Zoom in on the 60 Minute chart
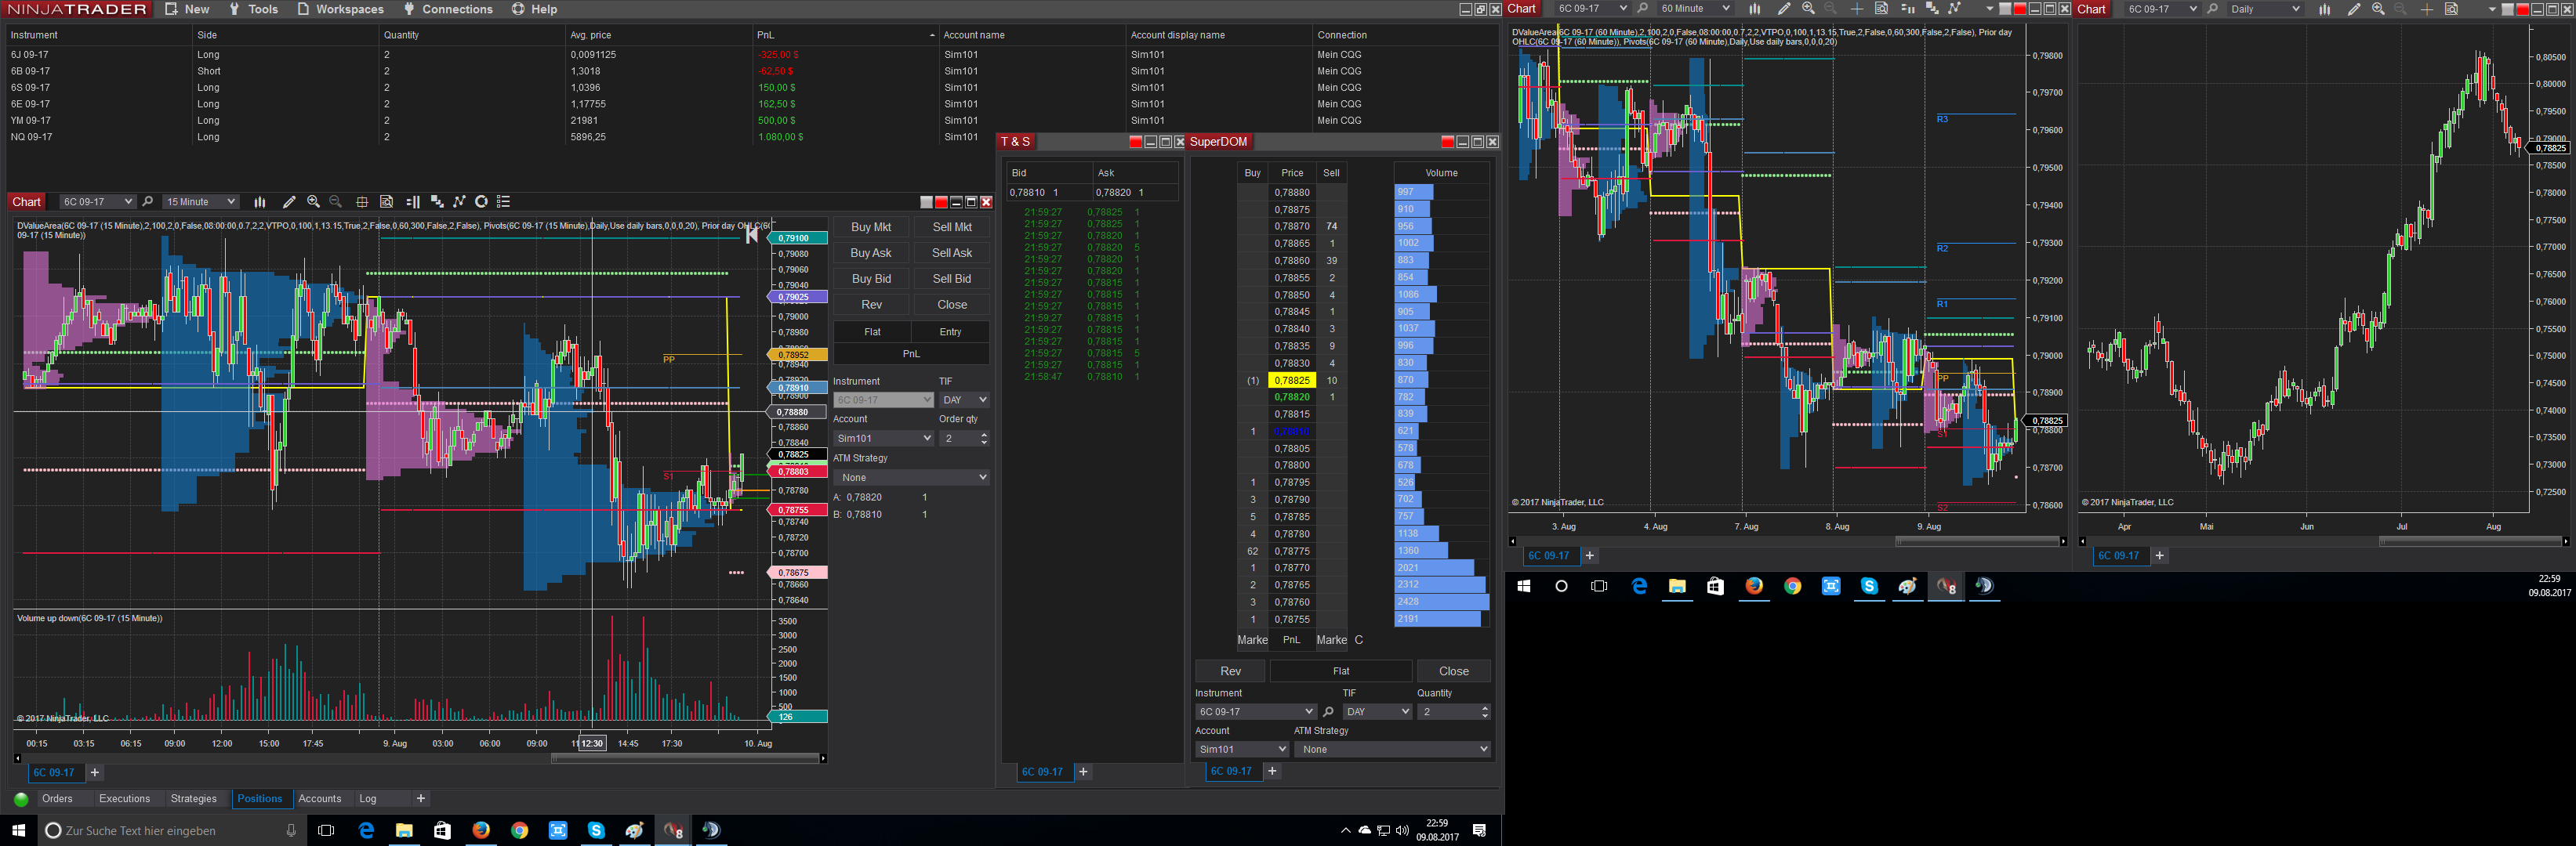Image resolution: width=2576 pixels, height=846 pixels. pos(1808,9)
